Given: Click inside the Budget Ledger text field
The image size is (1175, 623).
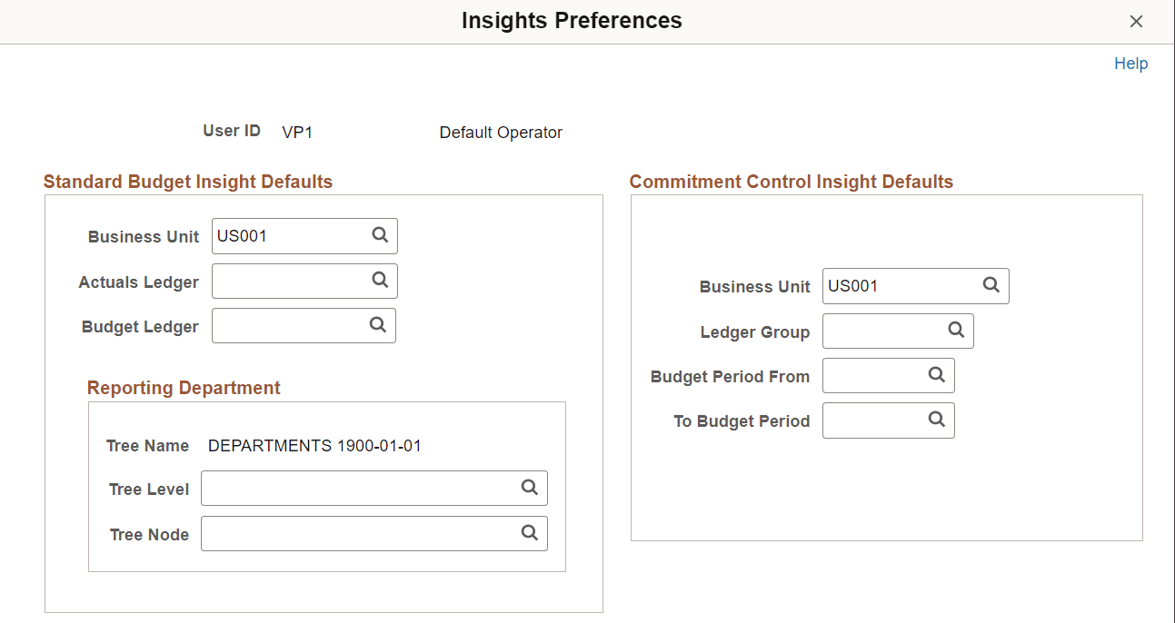Looking at the screenshot, I should (291, 325).
